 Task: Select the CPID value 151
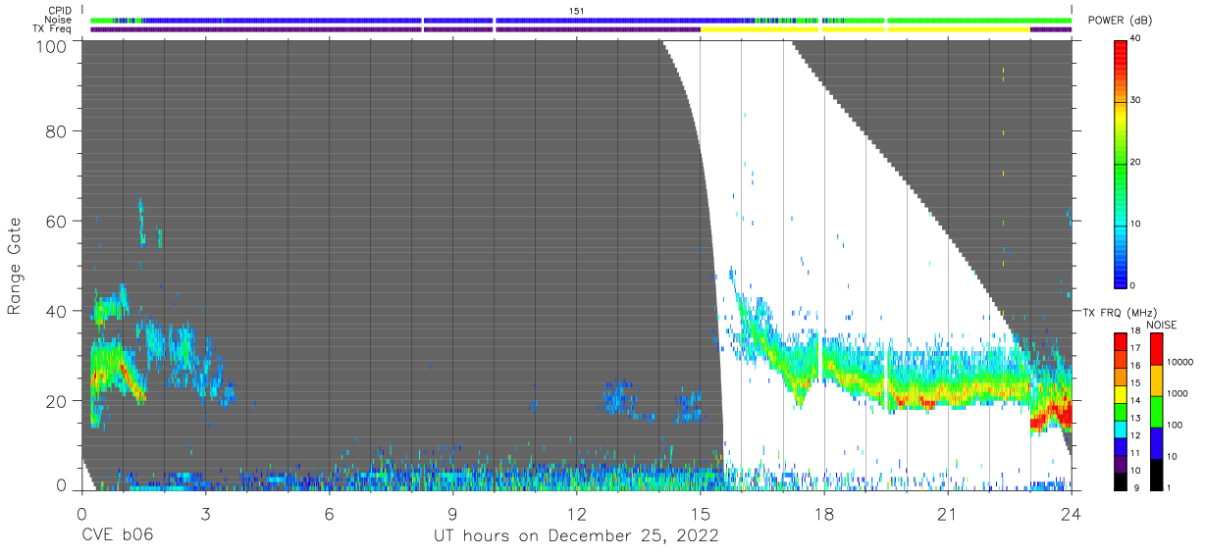point(576,11)
